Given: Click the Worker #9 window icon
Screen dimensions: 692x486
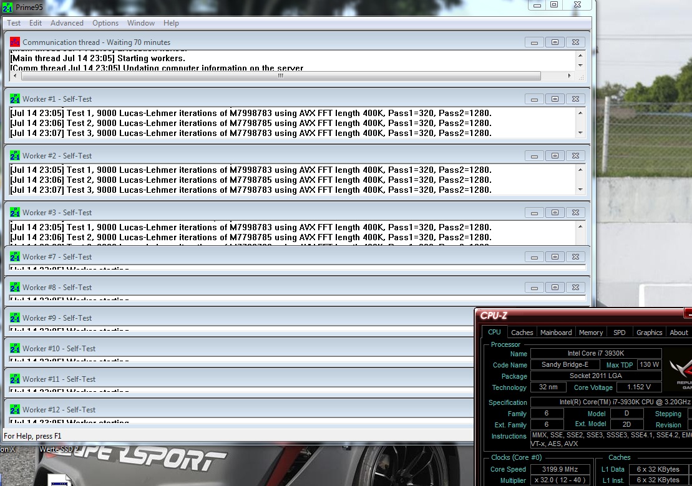Looking at the screenshot, I should [x=14, y=318].
